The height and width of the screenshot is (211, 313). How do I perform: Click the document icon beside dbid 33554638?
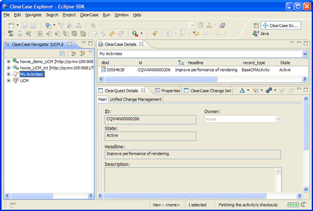(103, 69)
